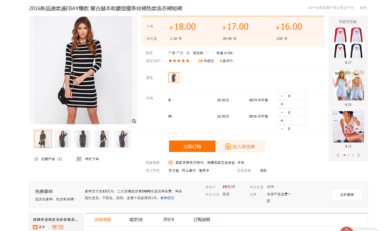This screenshot has width=389, height=231.
Task: Click the 举报 report link
Action: [x=363, y=8]
